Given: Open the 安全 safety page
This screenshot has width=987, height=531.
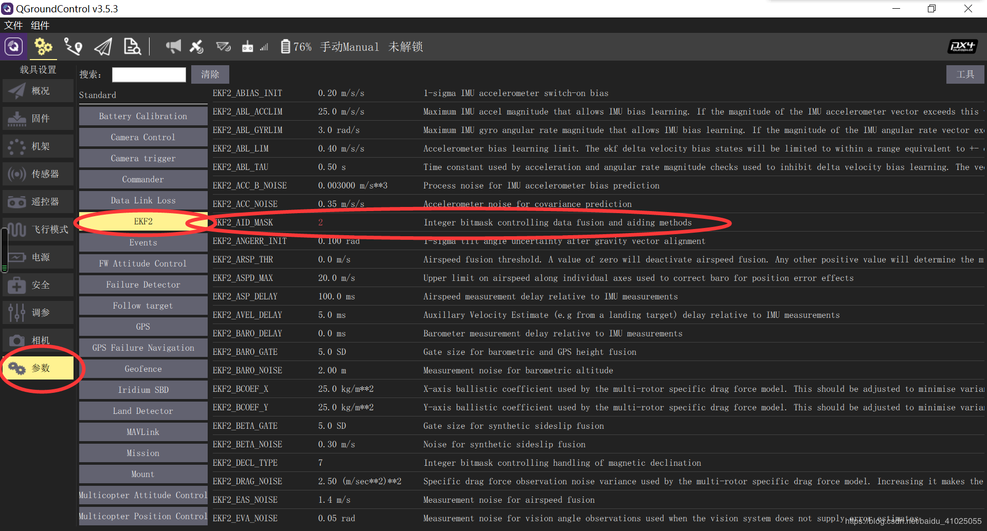Looking at the screenshot, I should pyautogui.click(x=38, y=285).
